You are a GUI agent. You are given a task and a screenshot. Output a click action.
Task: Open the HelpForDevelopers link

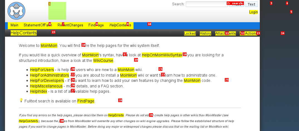47,80
